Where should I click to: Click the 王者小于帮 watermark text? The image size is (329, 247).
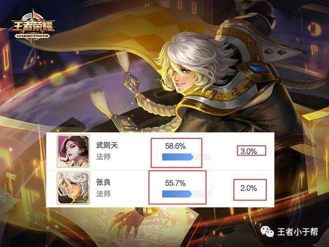click(297, 232)
